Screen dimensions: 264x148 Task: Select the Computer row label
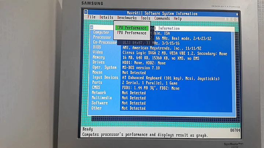click(101, 32)
